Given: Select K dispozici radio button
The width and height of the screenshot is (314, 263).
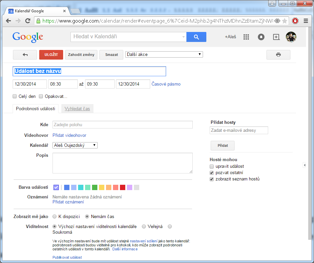Looking at the screenshot, I should tap(54, 216).
